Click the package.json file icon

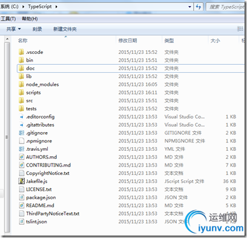[x=21, y=197]
